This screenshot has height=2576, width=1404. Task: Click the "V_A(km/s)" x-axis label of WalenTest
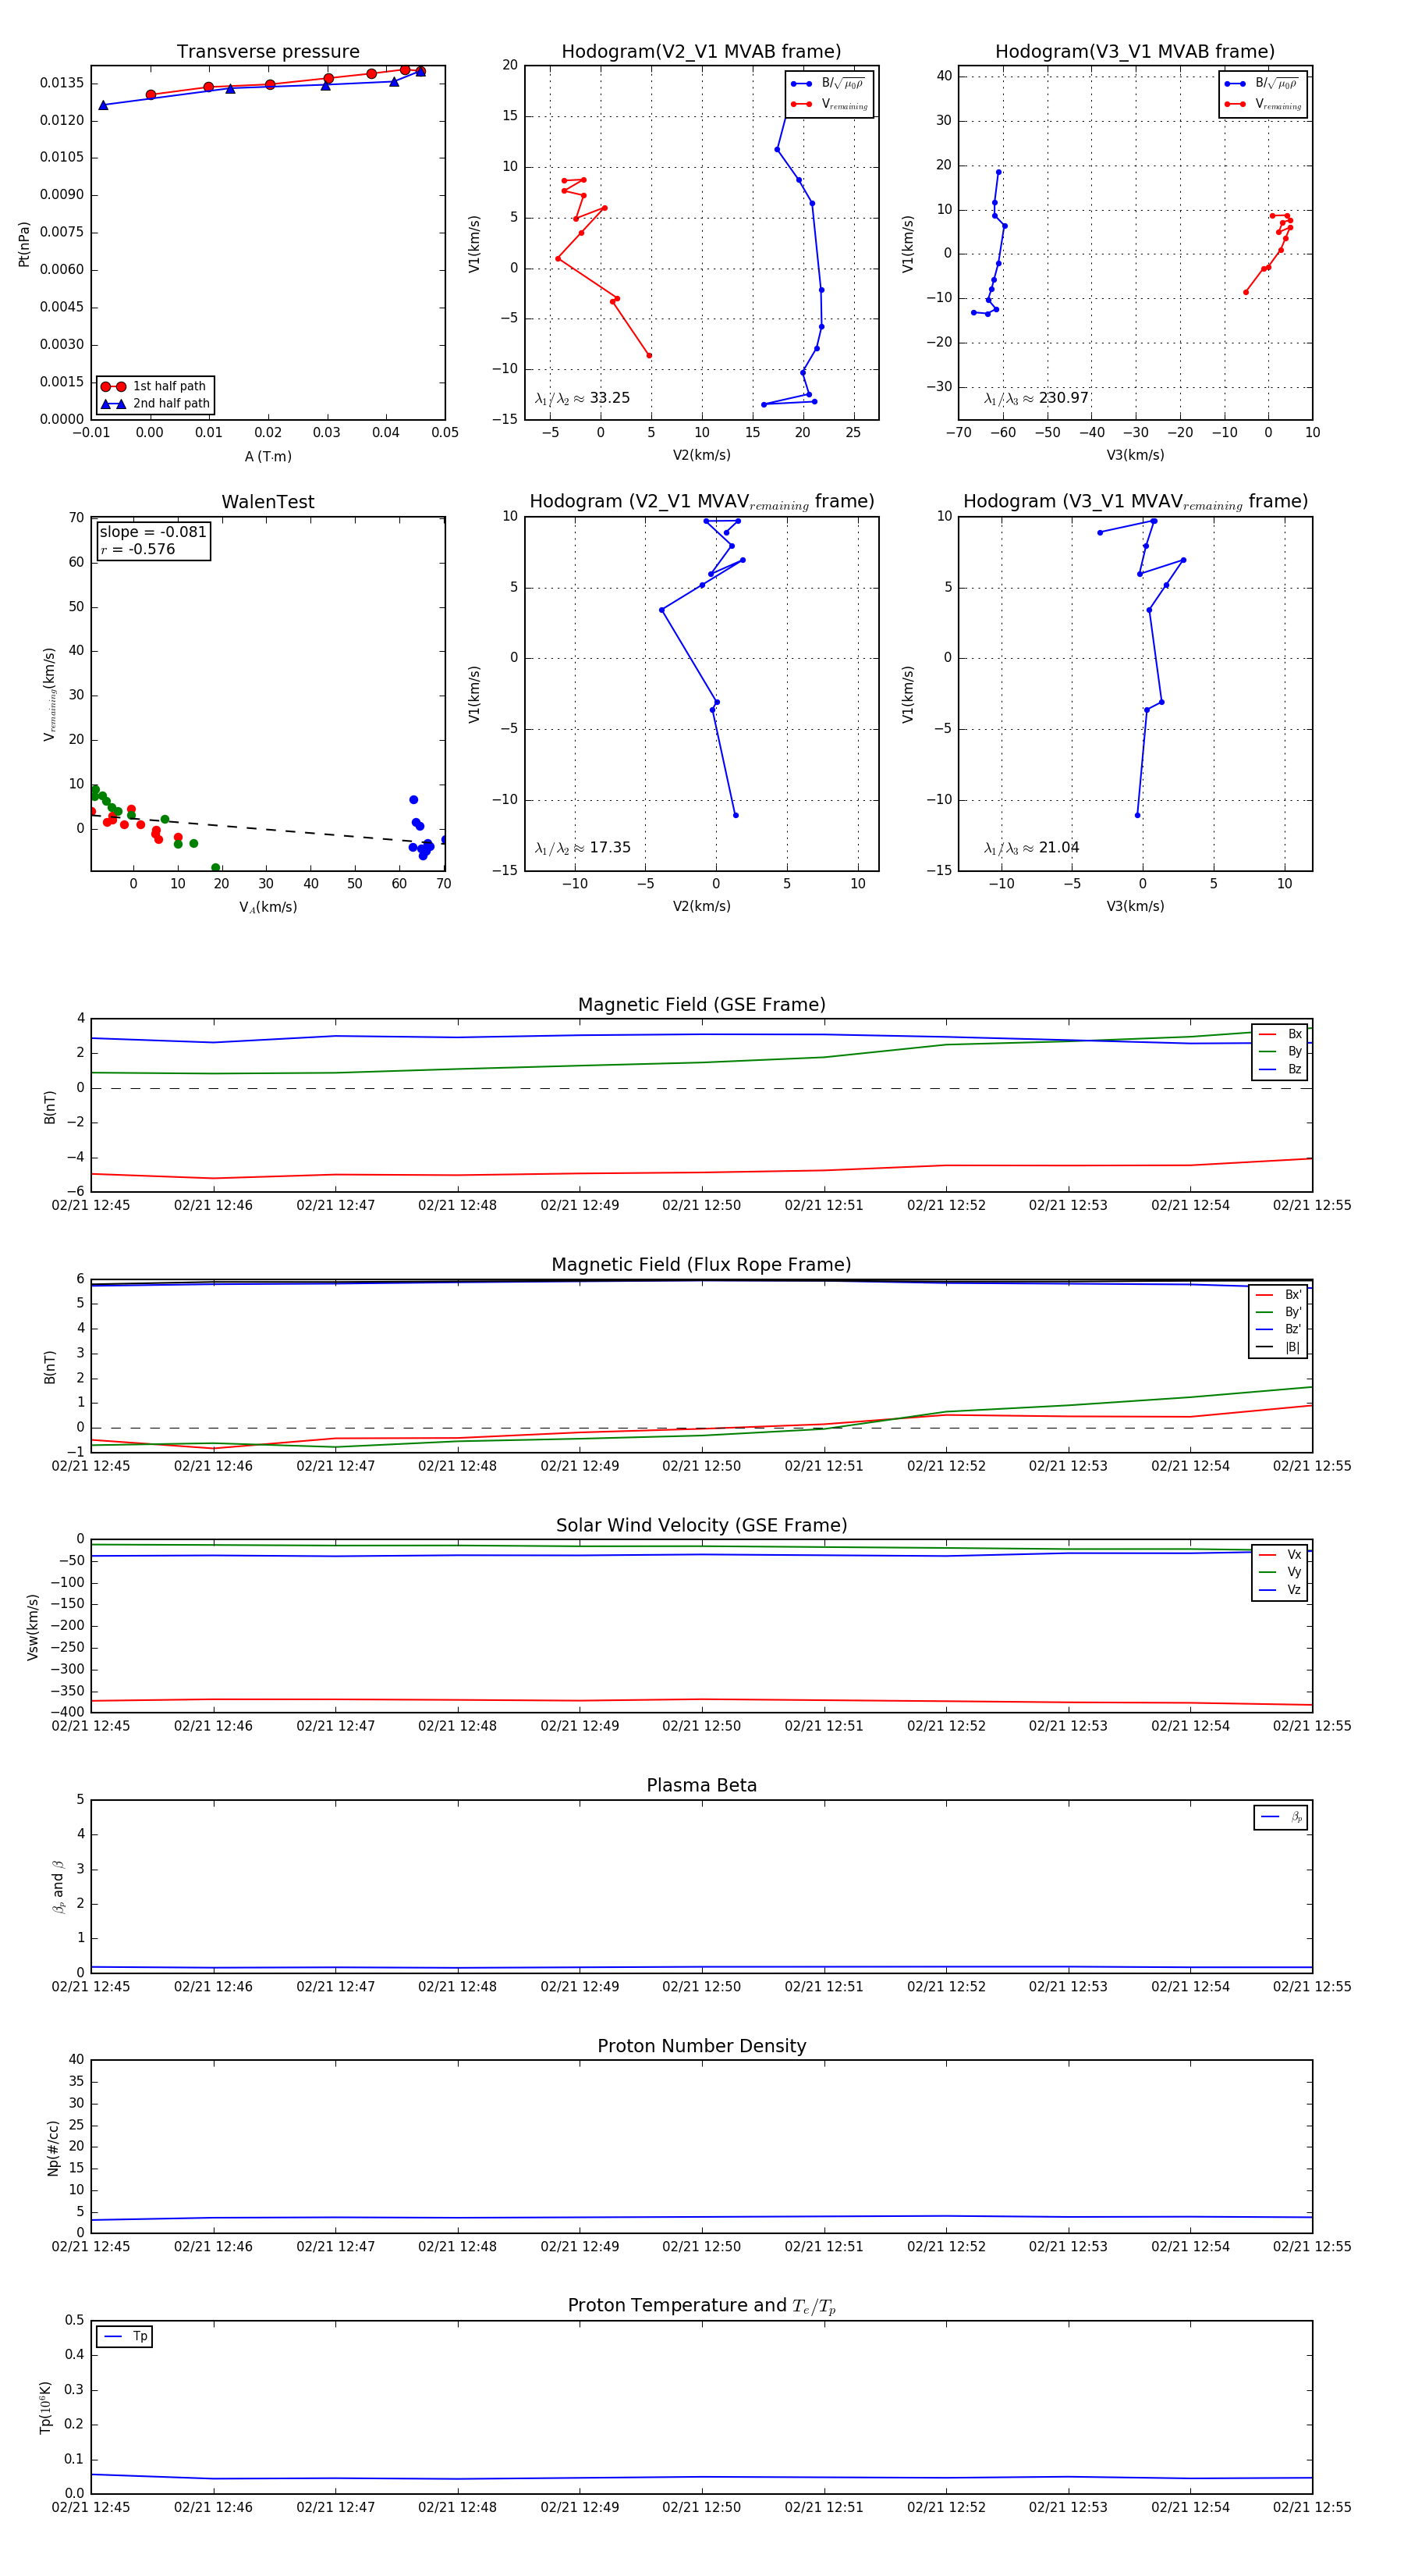point(268,907)
